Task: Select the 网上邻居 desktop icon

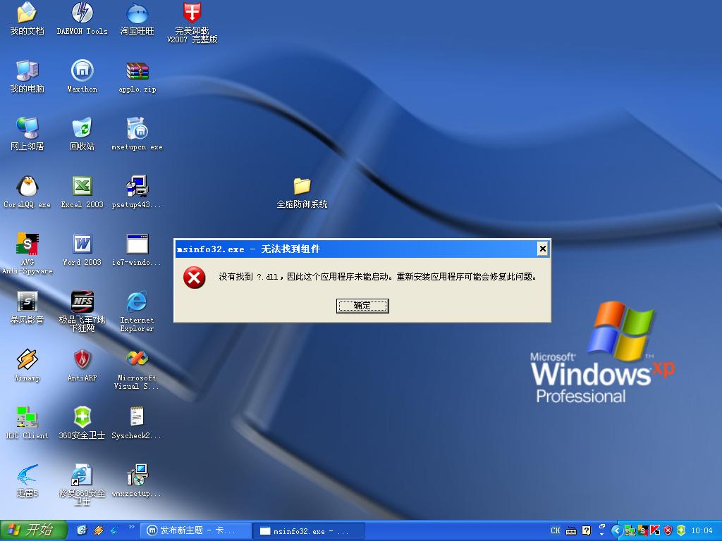Action: click(x=27, y=134)
